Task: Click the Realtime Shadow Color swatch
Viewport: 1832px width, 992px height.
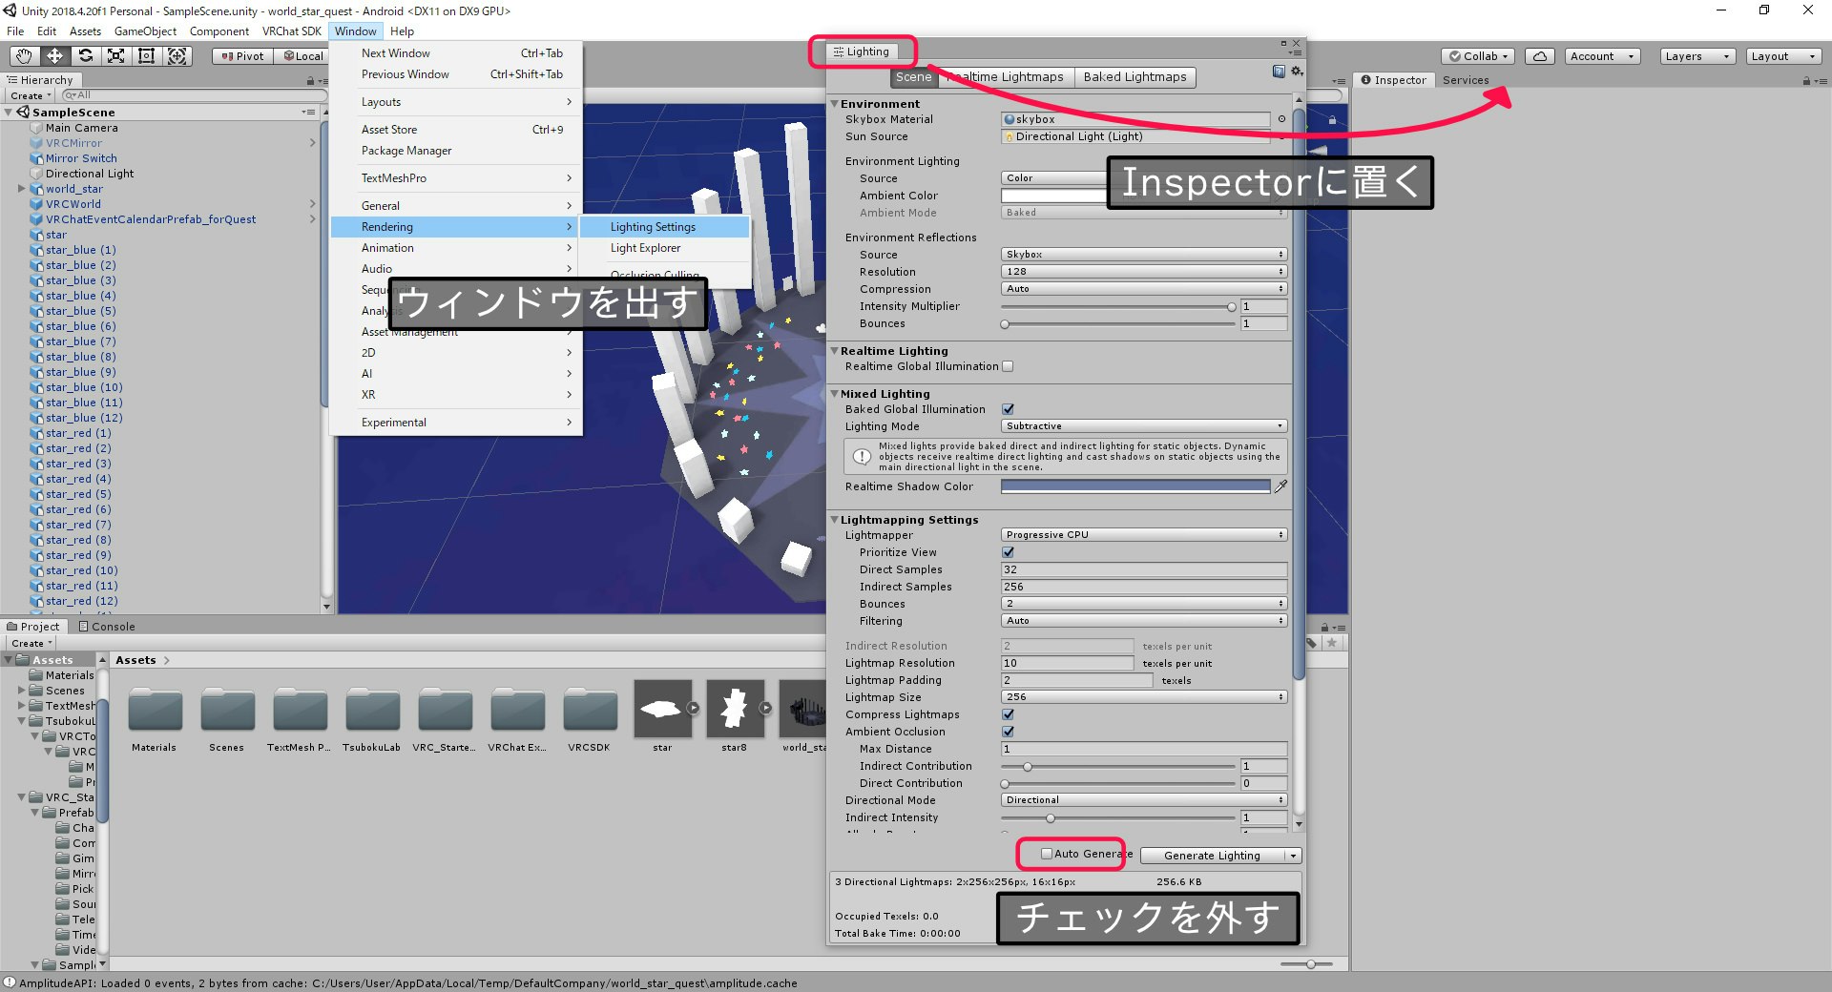Action: click(1135, 486)
